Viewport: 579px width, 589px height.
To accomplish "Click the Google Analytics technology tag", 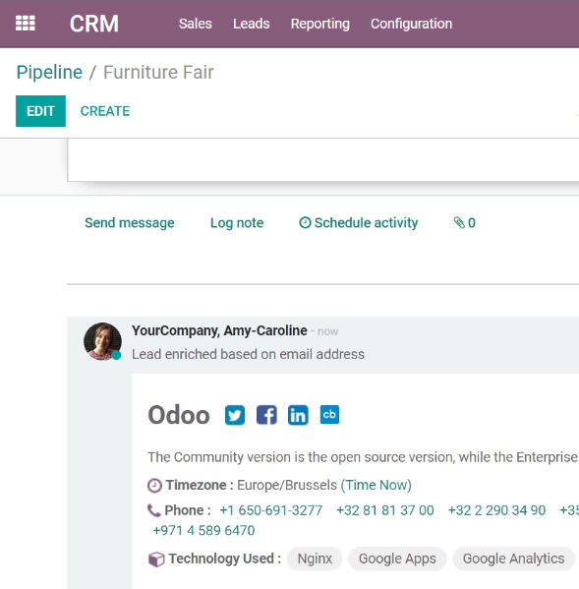I will tap(514, 559).
